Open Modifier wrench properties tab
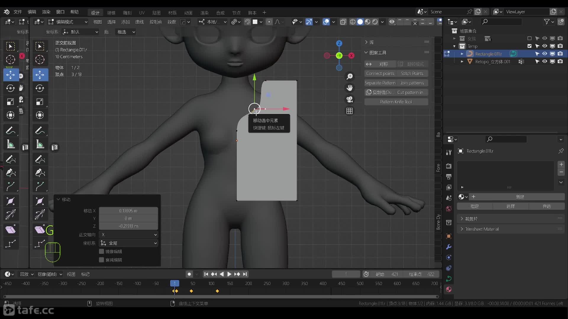This screenshot has height=319, width=568. 449,247
